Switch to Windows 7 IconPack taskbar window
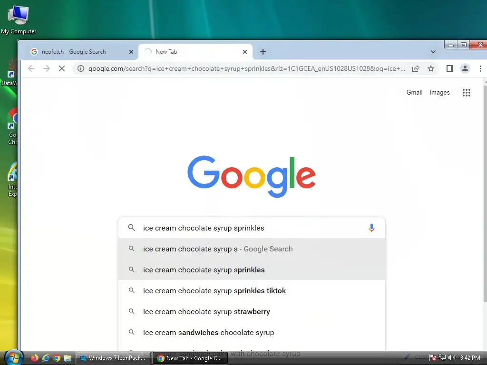The width and height of the screenshot is (487, 365). click(x=113, y=358)
